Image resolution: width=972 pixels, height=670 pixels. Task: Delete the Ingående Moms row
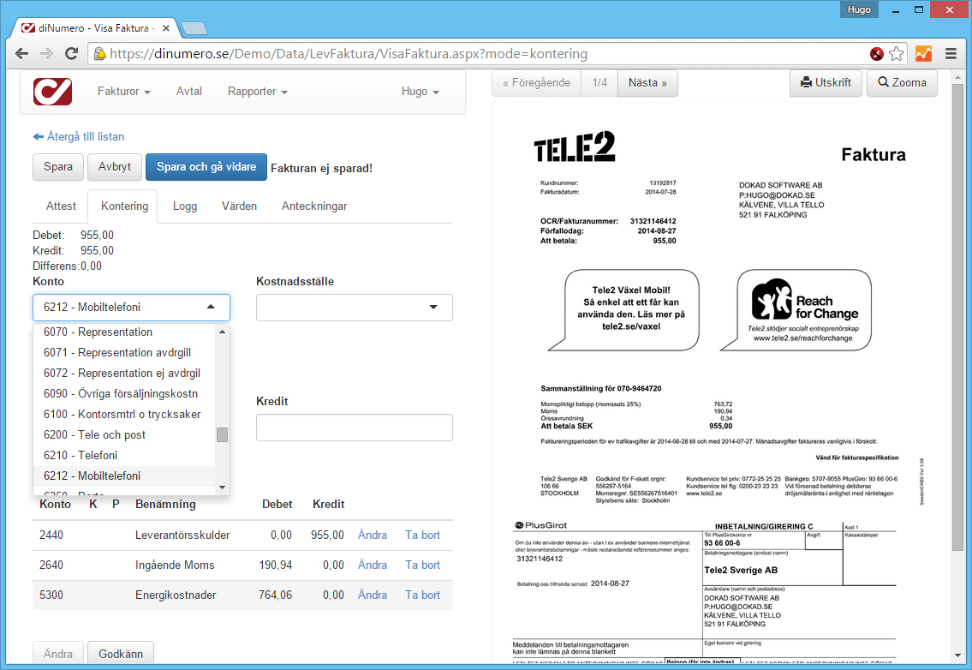coord(423,565)
